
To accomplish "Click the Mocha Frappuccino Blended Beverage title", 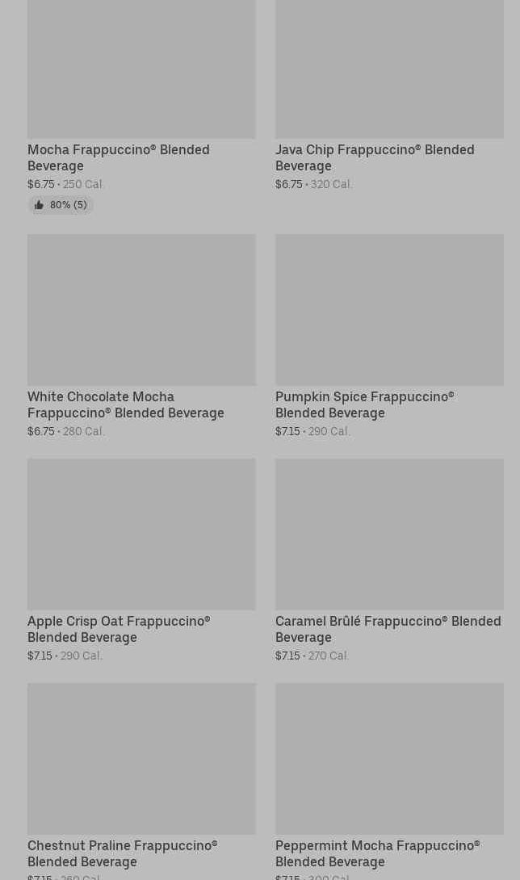I will (x=118, y=157).
